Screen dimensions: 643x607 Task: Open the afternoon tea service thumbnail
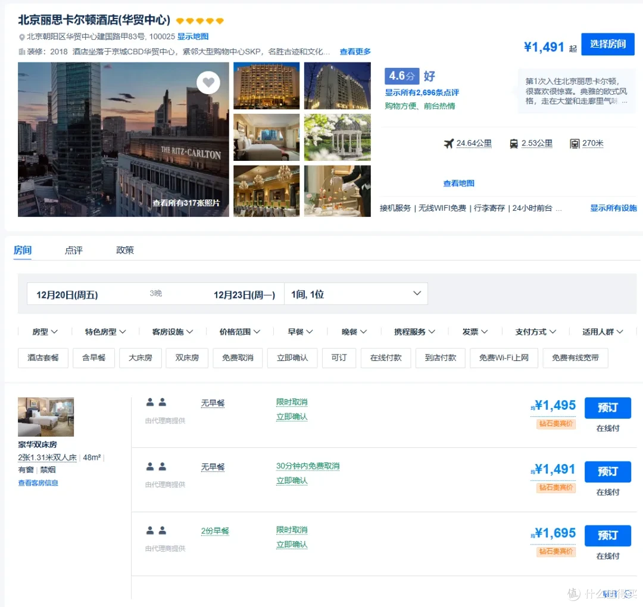click(338, 191)
